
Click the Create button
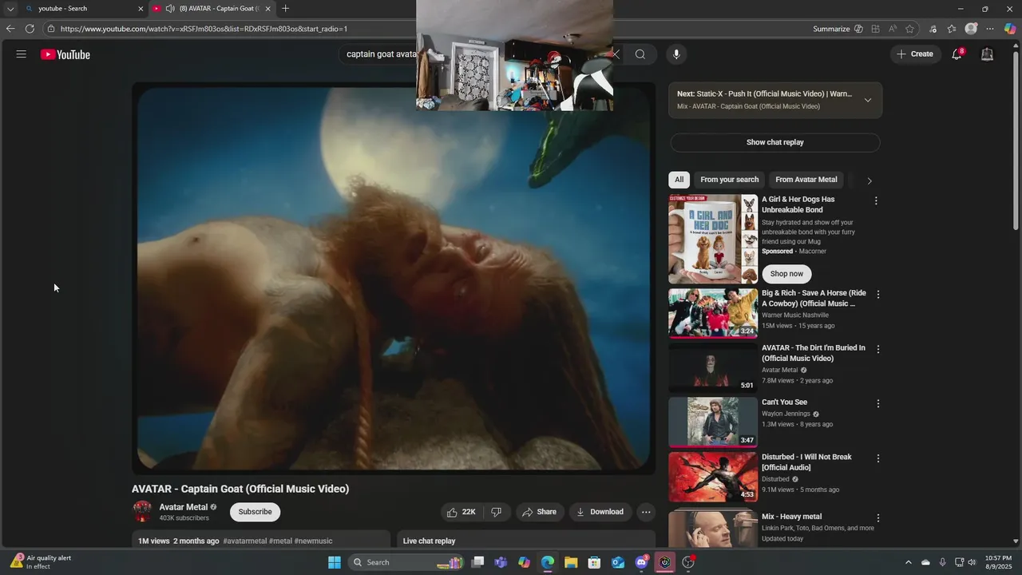pyautogui.click(x=915, y=54)
